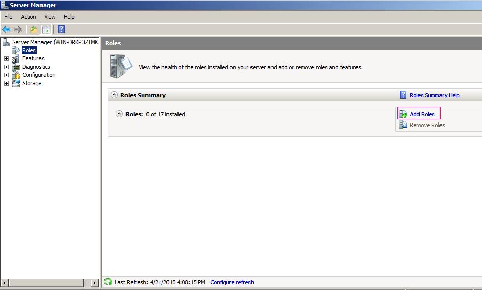
Task: Click the Roles tree node icon
Action: tap(16, 50)
